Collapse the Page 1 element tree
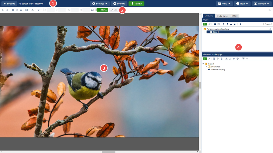The image size is (273, 153). 203,64
